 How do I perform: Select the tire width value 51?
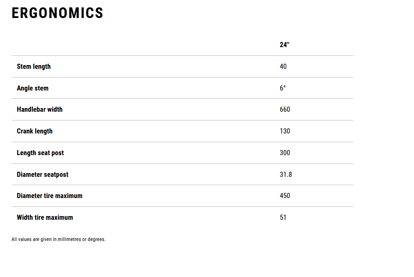pyautogui.click(x=283, y=217)
